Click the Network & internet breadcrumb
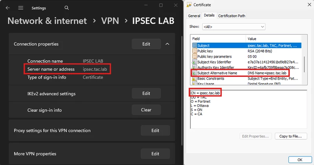 (x=47, y=21)
